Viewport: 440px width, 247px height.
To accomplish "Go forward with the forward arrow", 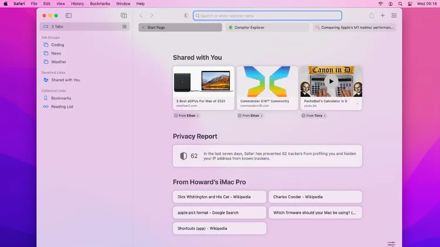I will point(151,15).
